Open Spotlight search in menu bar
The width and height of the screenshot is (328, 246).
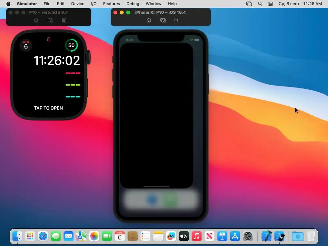click(x=260, y=4)
